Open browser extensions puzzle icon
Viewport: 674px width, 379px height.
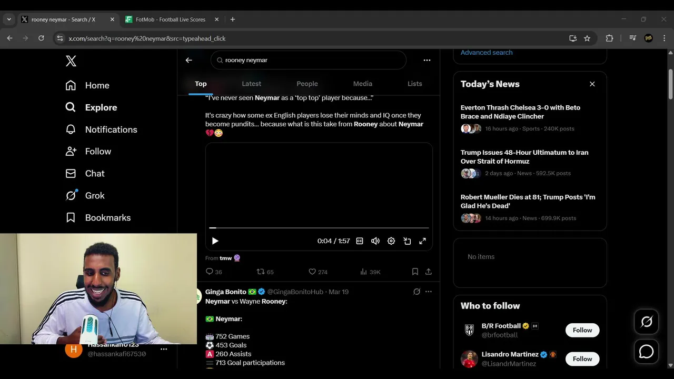609,38
